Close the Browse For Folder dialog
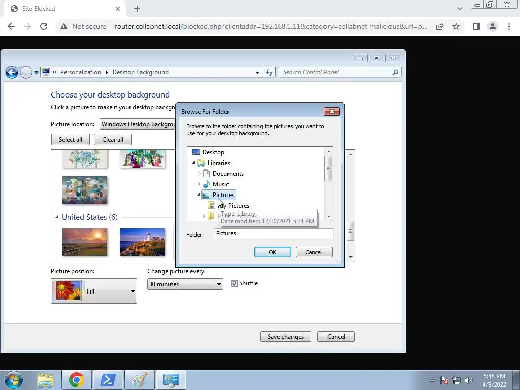 click(x=332, y=111)
